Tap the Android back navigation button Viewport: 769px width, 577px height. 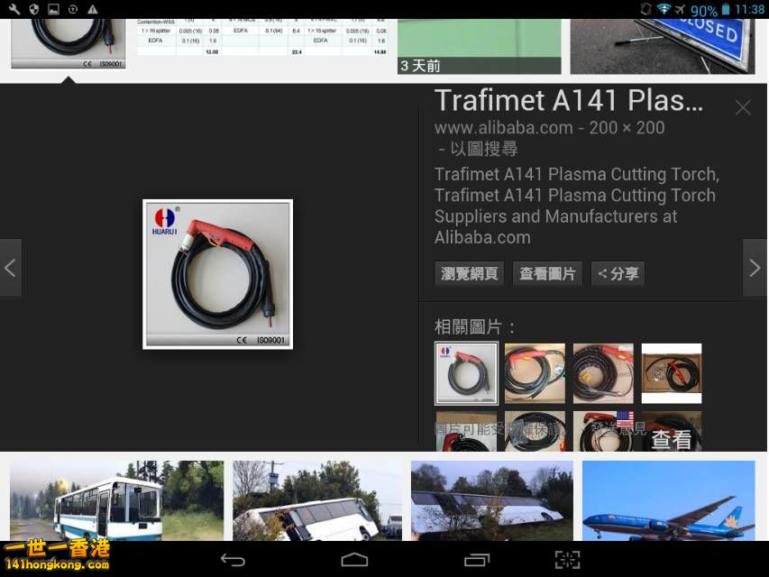pyautogui.click(x=233, y=560)
